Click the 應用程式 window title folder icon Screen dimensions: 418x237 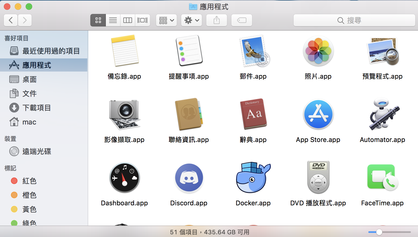coord(193,7)
